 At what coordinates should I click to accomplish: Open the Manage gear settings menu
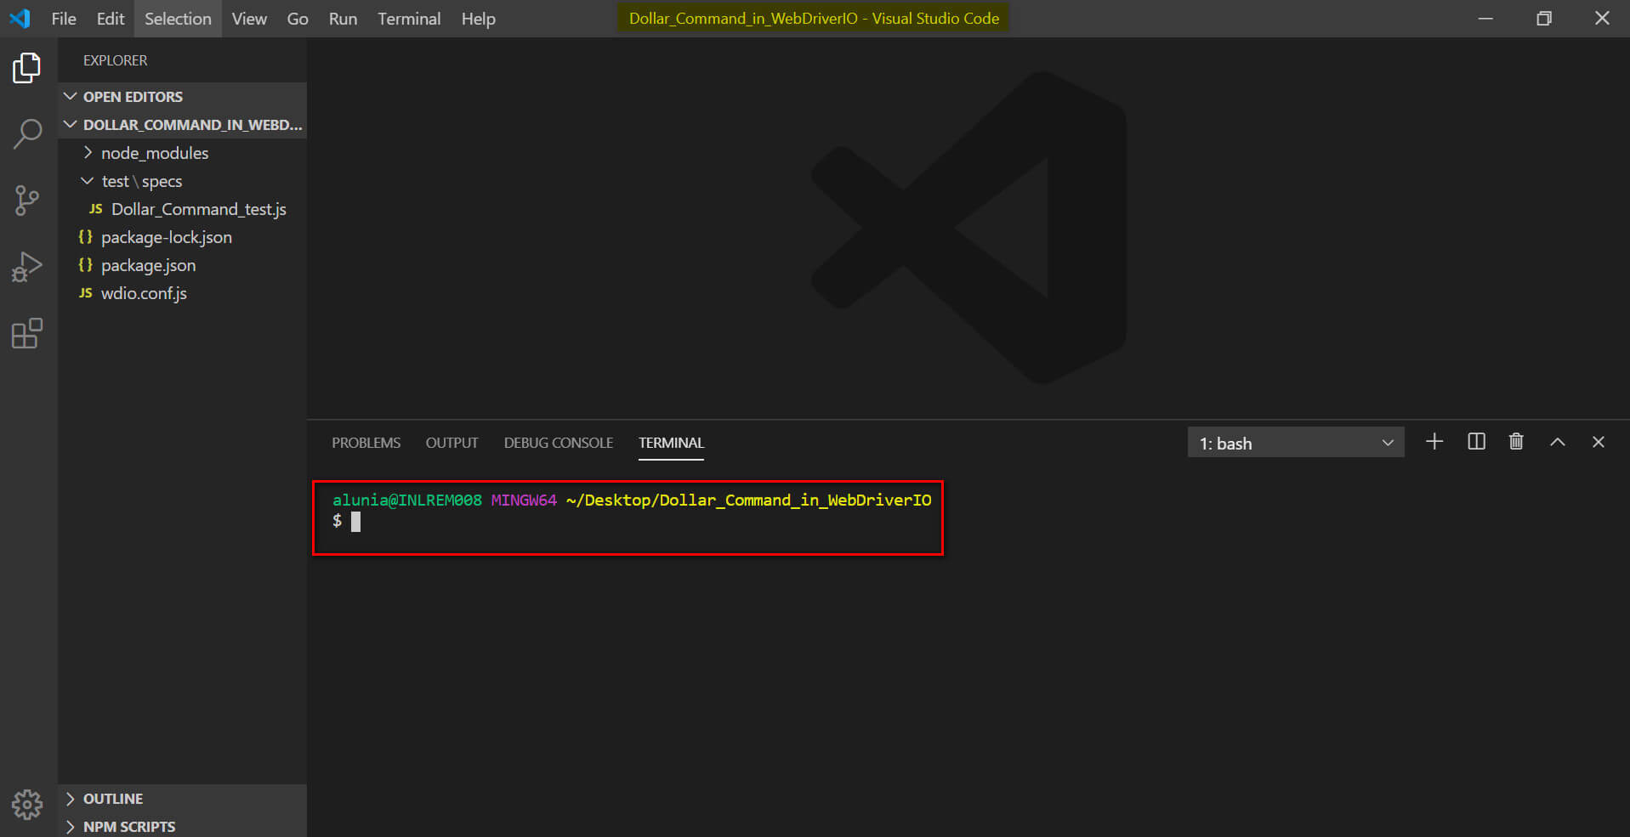(27, 804)
